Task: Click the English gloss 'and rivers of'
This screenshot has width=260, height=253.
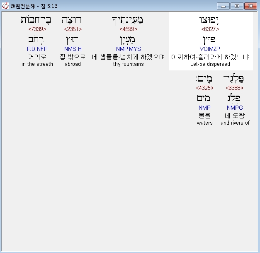Action: point(235,123)
